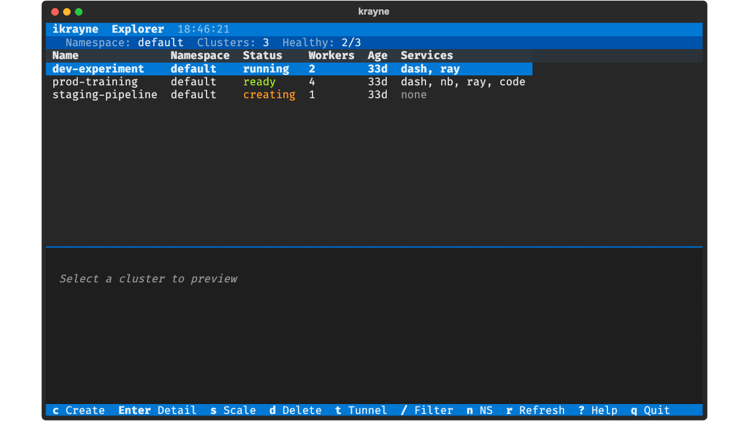
Task: Select the staging-pipeline cluster row
Action: (x=289, y=95)
